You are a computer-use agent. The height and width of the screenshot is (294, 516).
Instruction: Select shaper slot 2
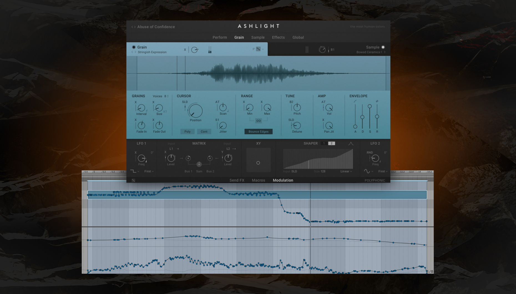331,143
